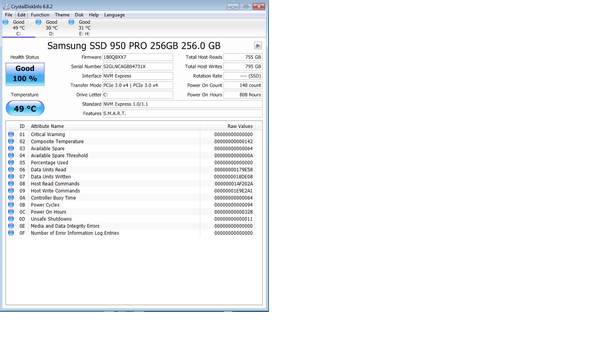The height and width of the screenshot is (338, 602).
Task: Click the blue status orb for drive E: H:
Action: pos(71,22)
